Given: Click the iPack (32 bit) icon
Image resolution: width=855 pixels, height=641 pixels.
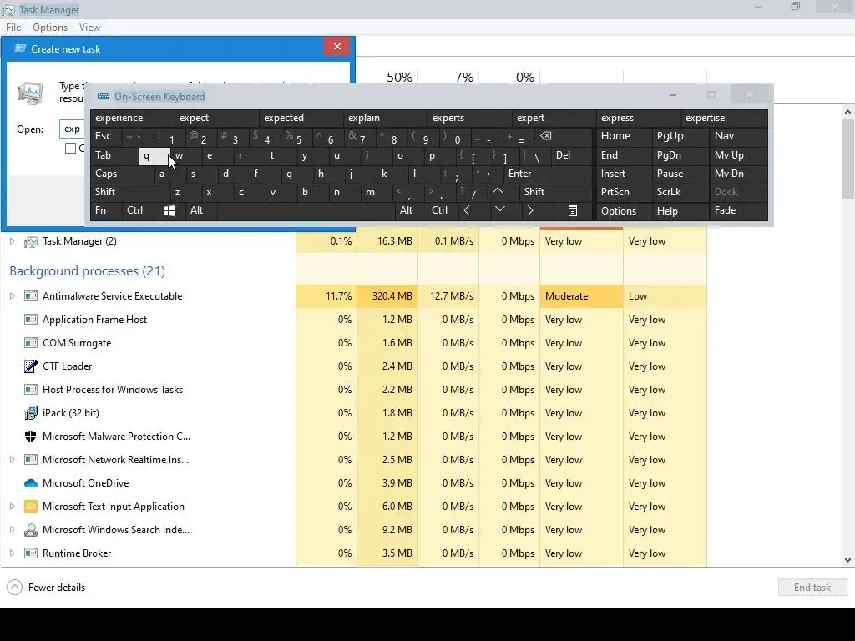Looking at the screenshot, I should click(31, 413).
